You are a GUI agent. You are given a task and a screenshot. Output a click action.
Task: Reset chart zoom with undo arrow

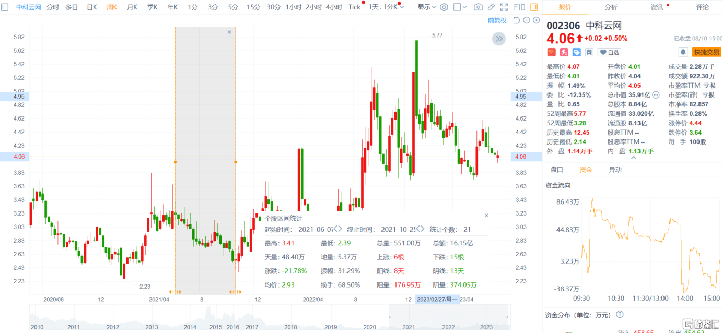[517, 20]
